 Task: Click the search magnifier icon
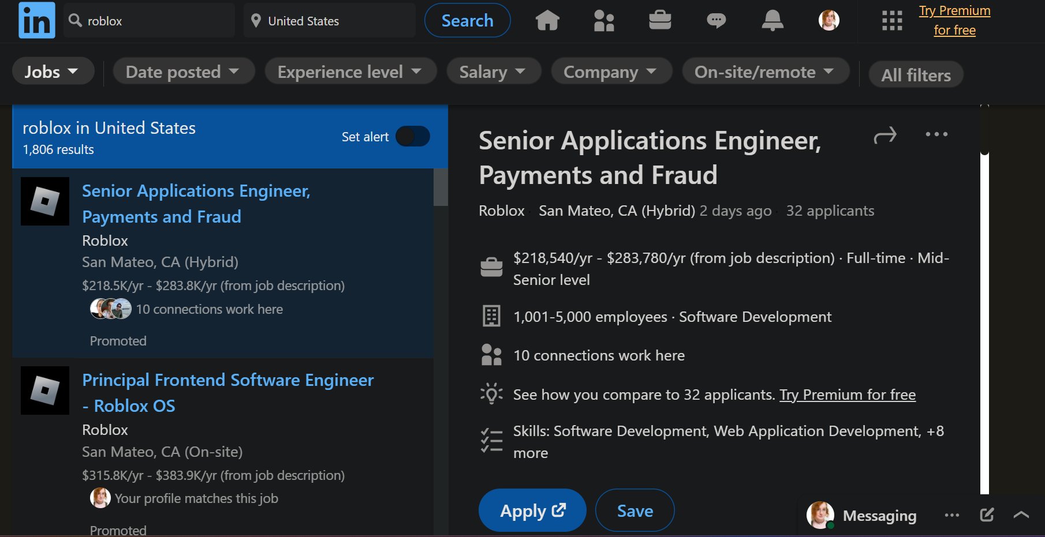point(75,21)
